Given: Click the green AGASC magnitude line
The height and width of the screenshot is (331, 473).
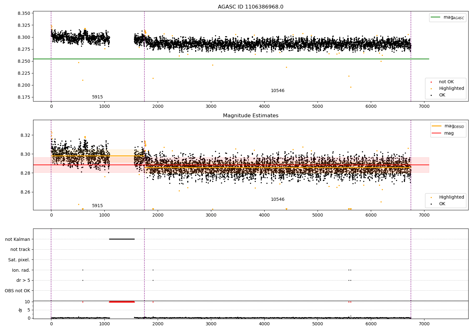Looking at the screenshot, I should [231, 59].
